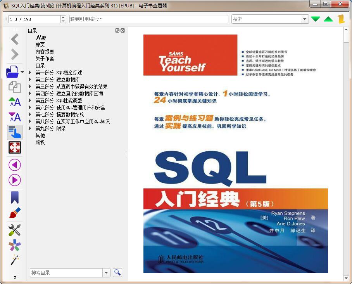The image size is (352, 284).
Task: Click the yellow bookmark-style icon in top toolbar
Action: pyautogui.click(x=341, y=19)
